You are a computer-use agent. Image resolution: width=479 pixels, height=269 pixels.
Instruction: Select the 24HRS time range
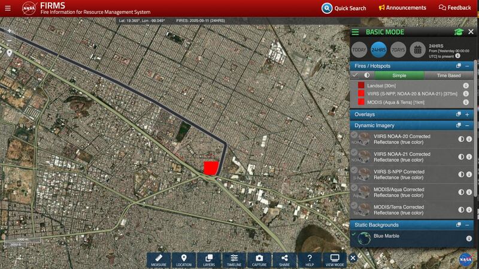(x=378, y=50)
